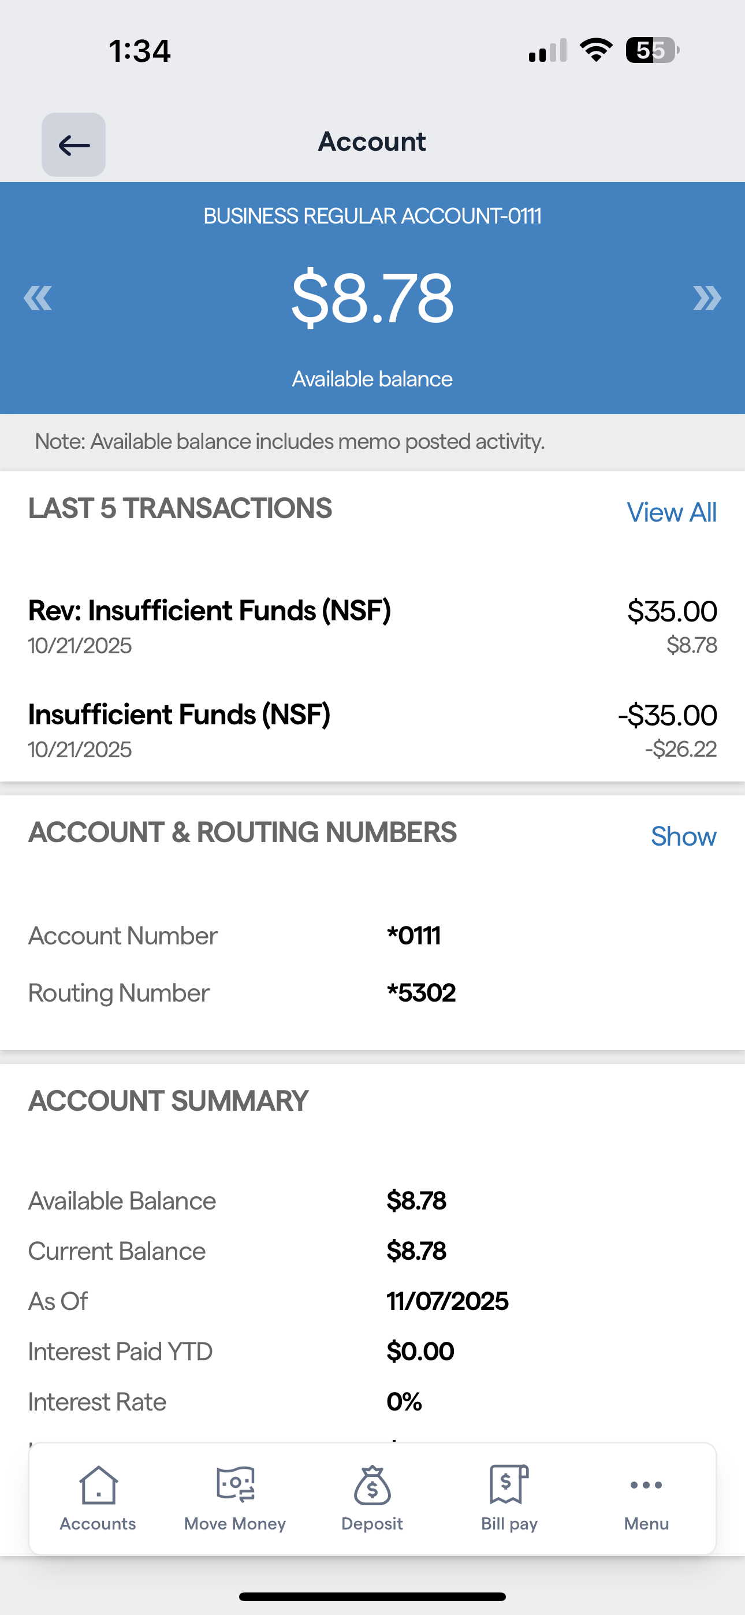This screenshot has height=1615, width=745.
Task: Show account and routing numbers
Action: [684, 836]
